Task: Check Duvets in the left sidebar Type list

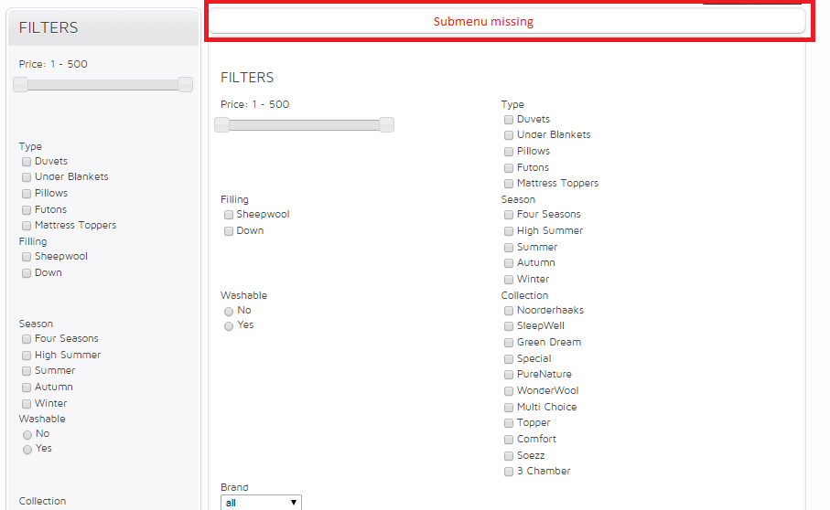Action: [x=27, y=162]
